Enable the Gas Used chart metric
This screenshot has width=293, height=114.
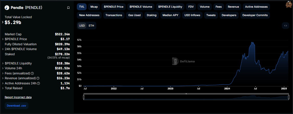tap(134, 15)
